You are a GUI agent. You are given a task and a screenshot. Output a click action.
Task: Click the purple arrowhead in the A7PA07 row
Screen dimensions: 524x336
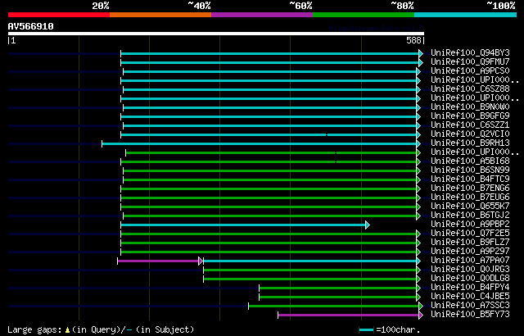pos(201,261)
